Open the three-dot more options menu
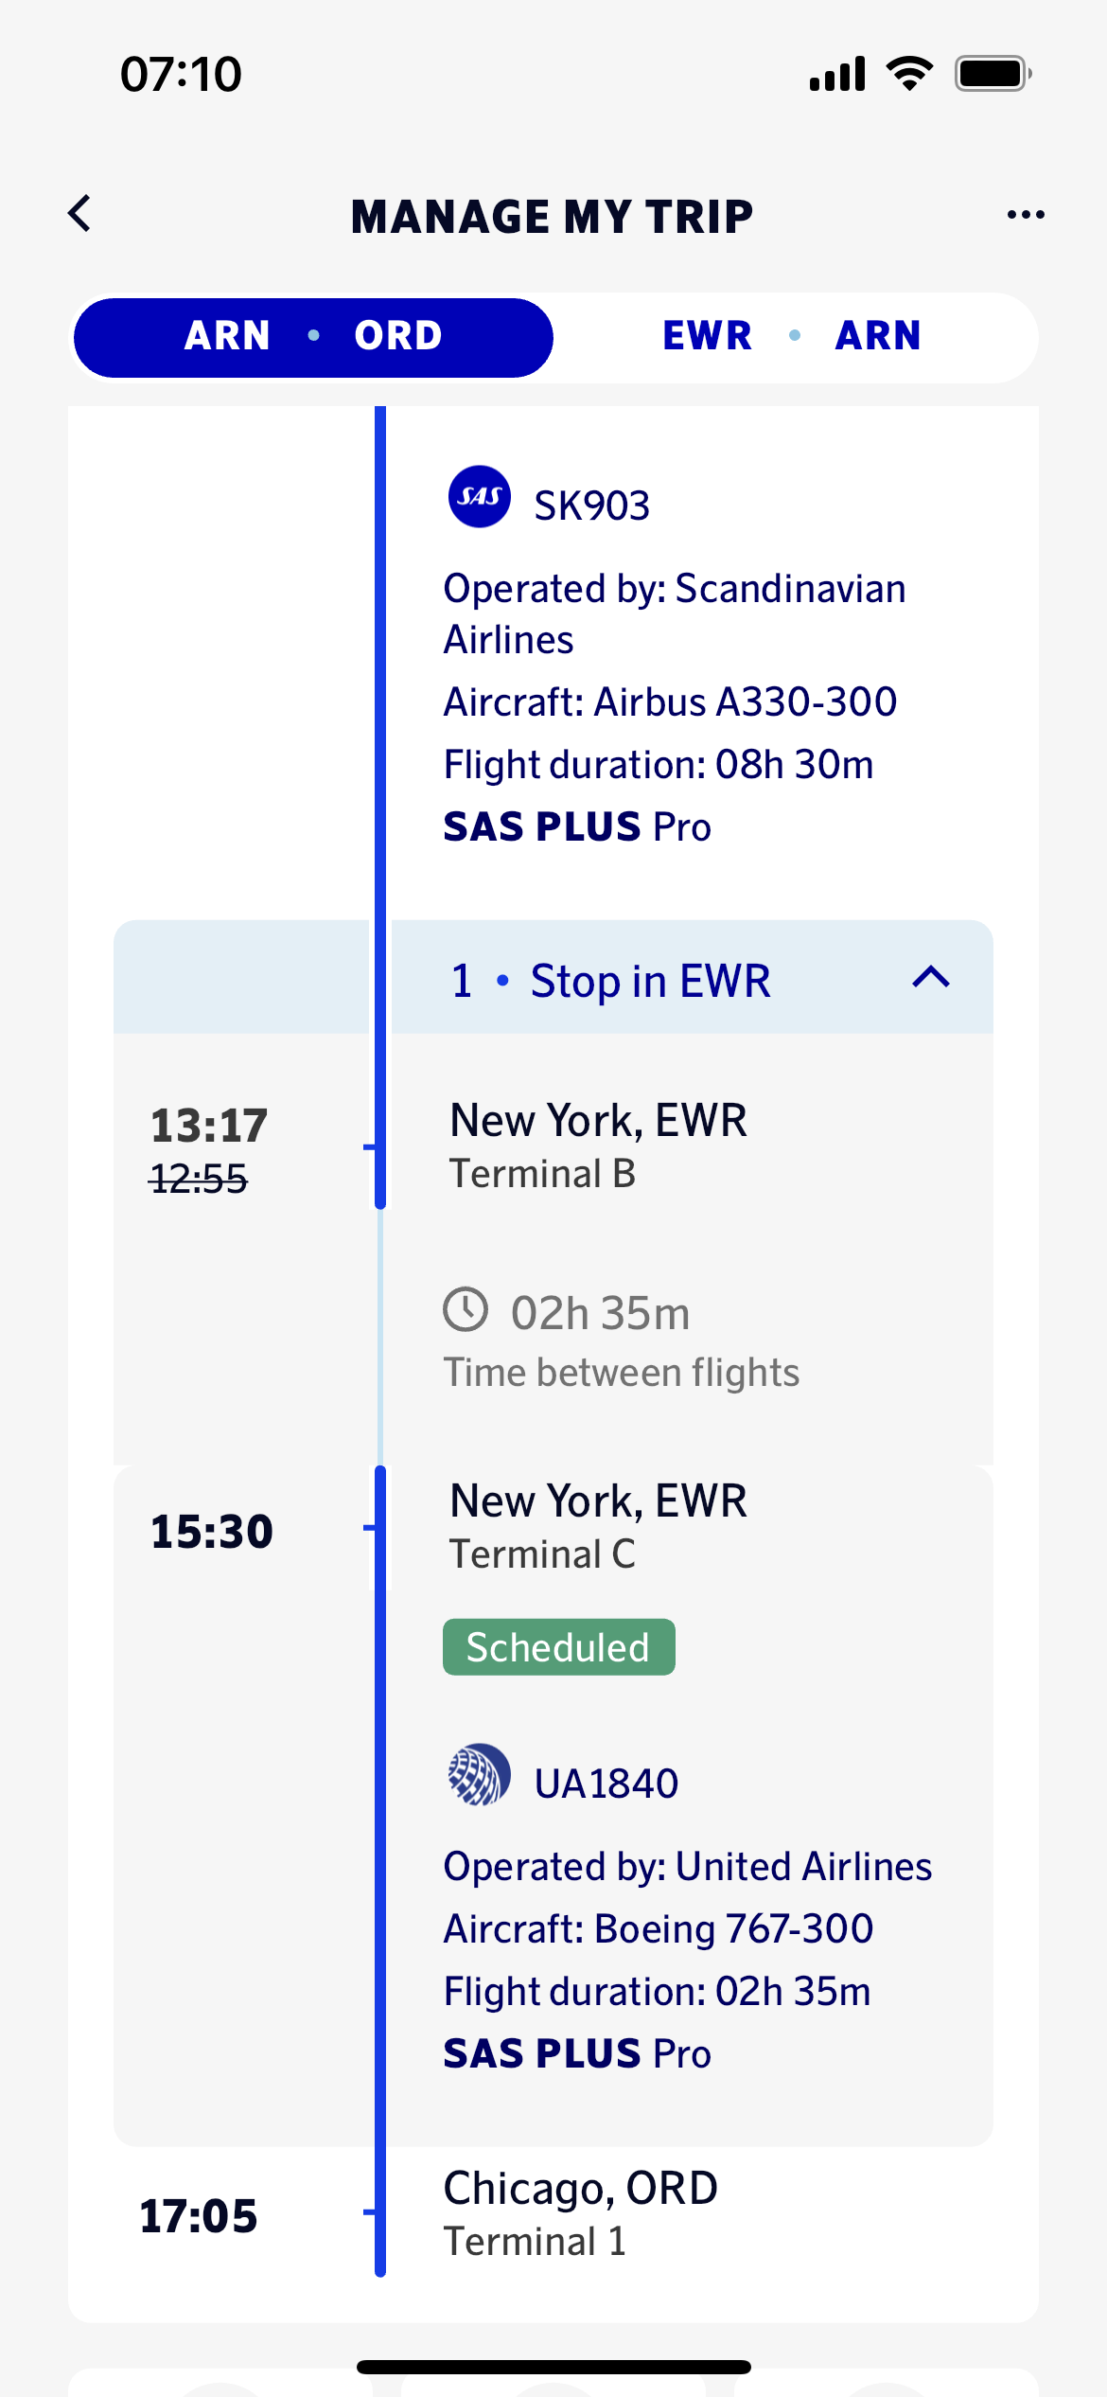Viewport: 1107px width, 2397px height. 1026,215
